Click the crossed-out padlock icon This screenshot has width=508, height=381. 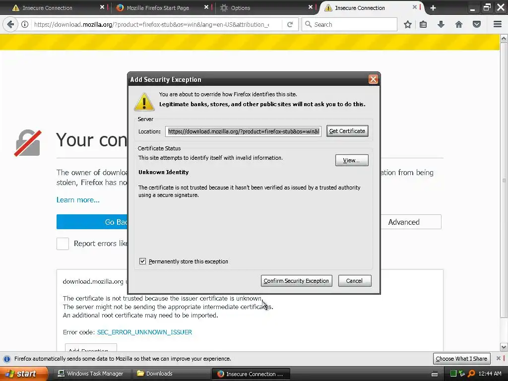[28, 143]
